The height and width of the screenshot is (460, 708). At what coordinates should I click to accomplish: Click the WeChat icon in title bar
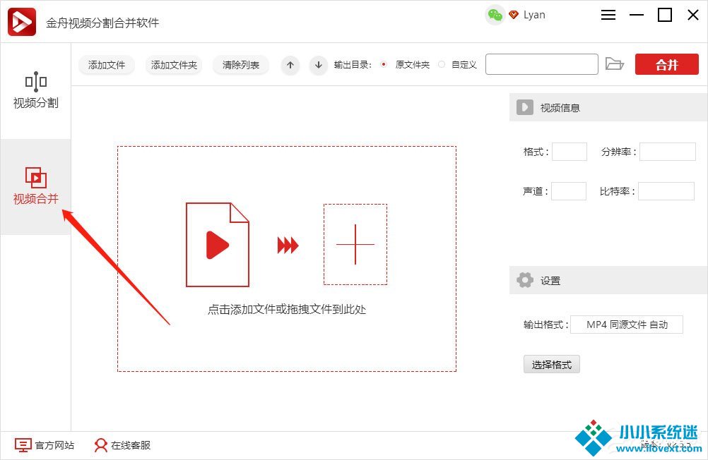coord(495,15)
